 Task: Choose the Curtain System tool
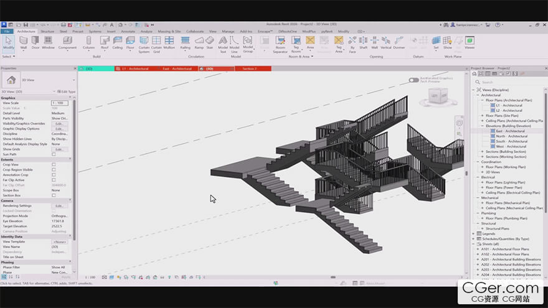[144, 44]
